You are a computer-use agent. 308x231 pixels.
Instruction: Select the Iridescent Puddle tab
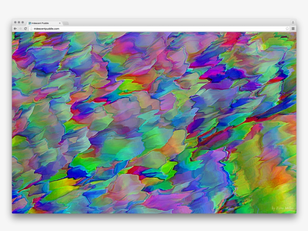tap(41, 22)
